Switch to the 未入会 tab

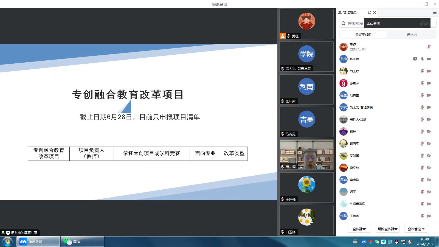click(412, 34)
